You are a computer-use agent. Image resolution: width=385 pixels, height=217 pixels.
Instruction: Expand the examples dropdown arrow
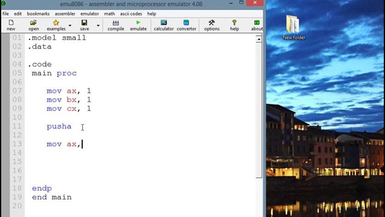click(x=70, y=25)
